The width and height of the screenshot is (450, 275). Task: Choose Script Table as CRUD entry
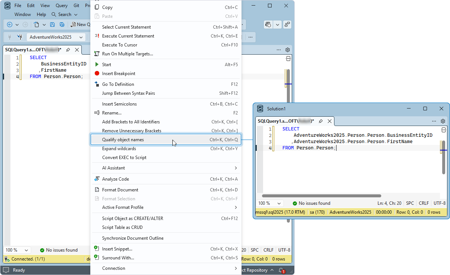(x=166, y=227)
